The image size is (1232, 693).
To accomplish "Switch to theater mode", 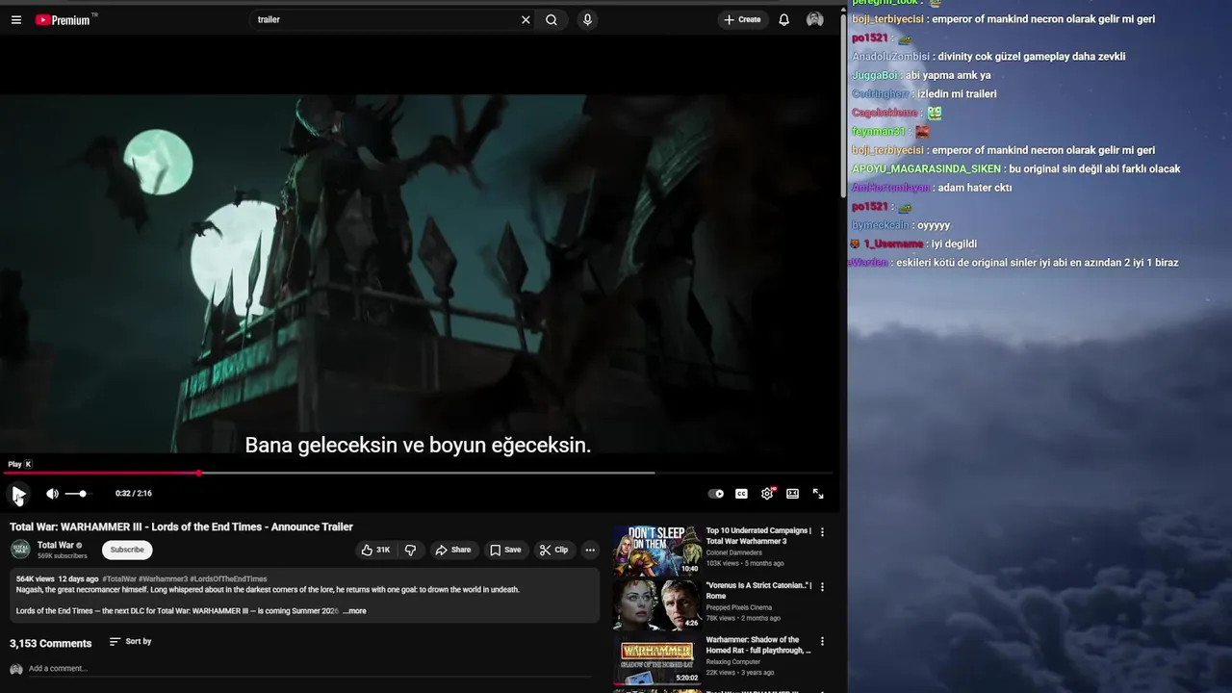I will point(792,494).
